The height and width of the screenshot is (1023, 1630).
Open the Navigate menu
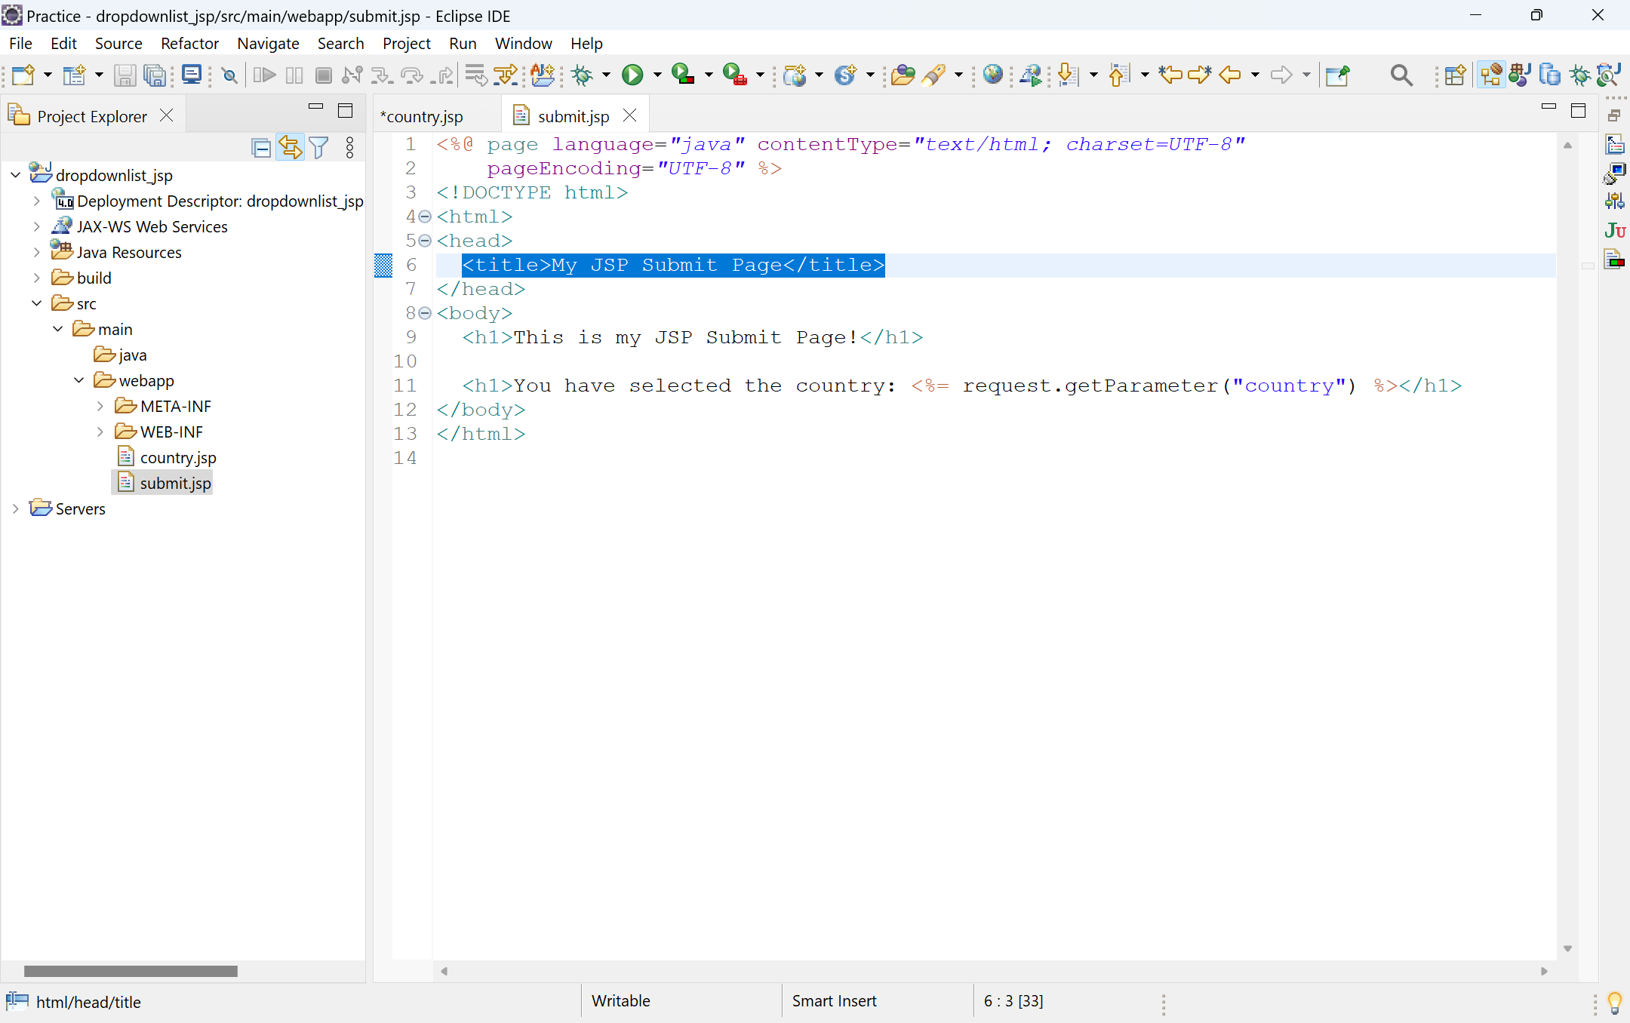point(268,43)
